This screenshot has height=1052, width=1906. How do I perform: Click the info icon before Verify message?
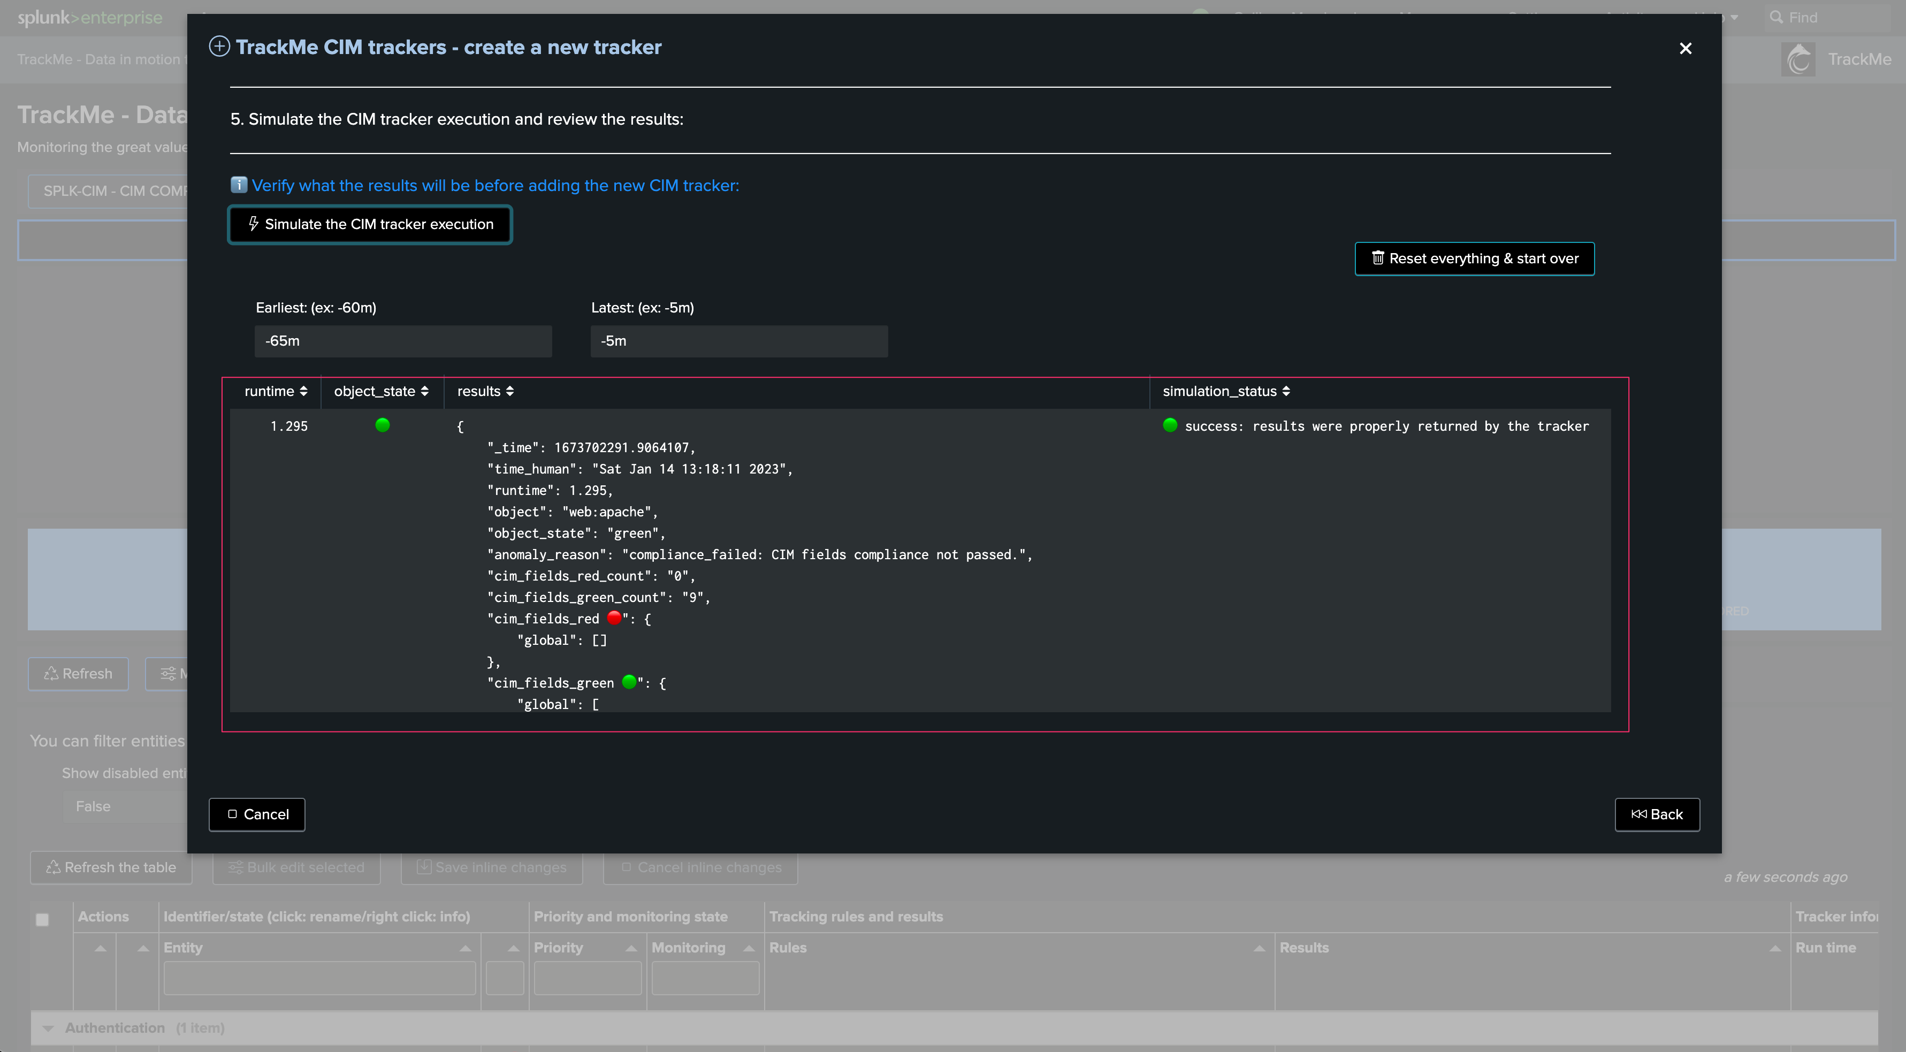238,184
